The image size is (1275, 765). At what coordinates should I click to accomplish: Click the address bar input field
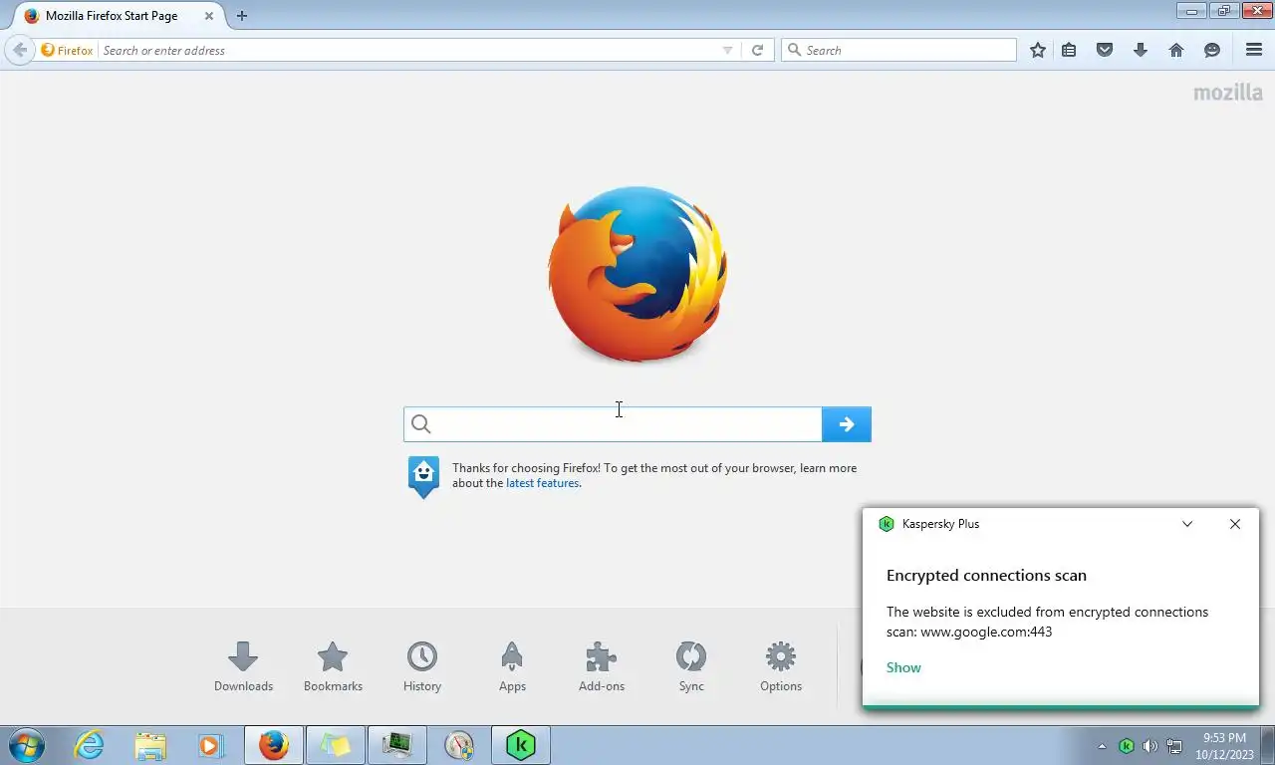pos(408,50)
